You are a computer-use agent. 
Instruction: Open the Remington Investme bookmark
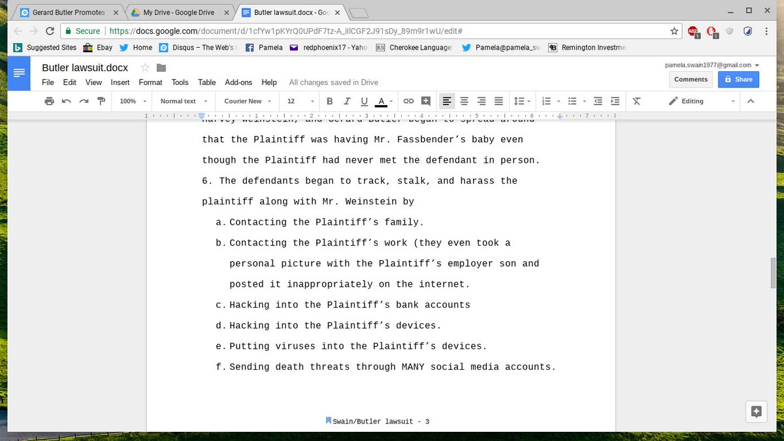(587, 48)
